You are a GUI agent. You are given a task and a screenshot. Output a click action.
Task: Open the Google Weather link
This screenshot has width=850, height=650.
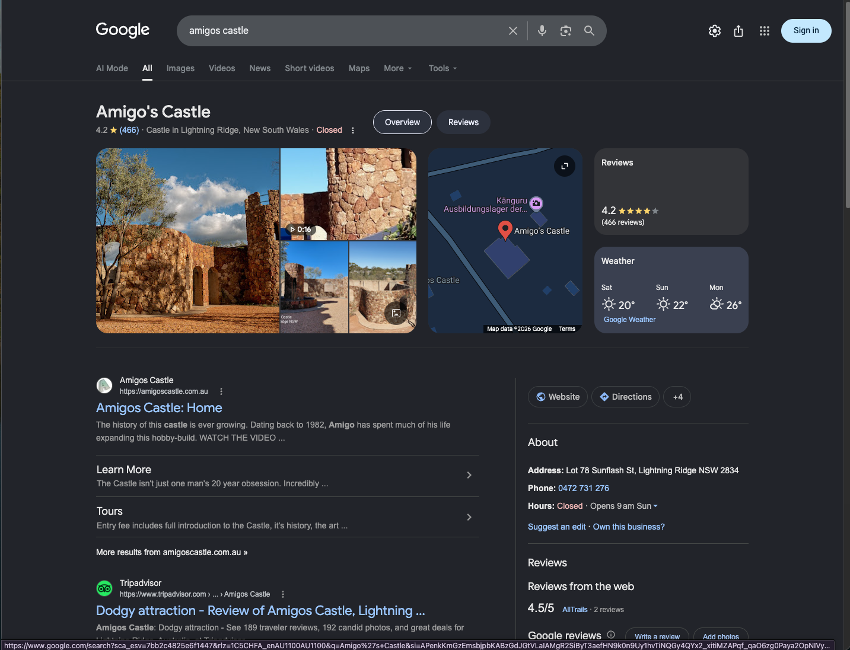pos(630,320)
